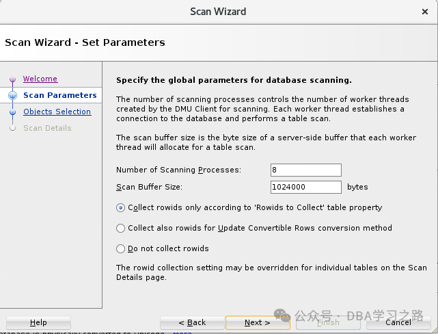This screenshot has height=334, width=438.
Task: Click the Objects Selection step bullet icon
Action: click(12, 112)
